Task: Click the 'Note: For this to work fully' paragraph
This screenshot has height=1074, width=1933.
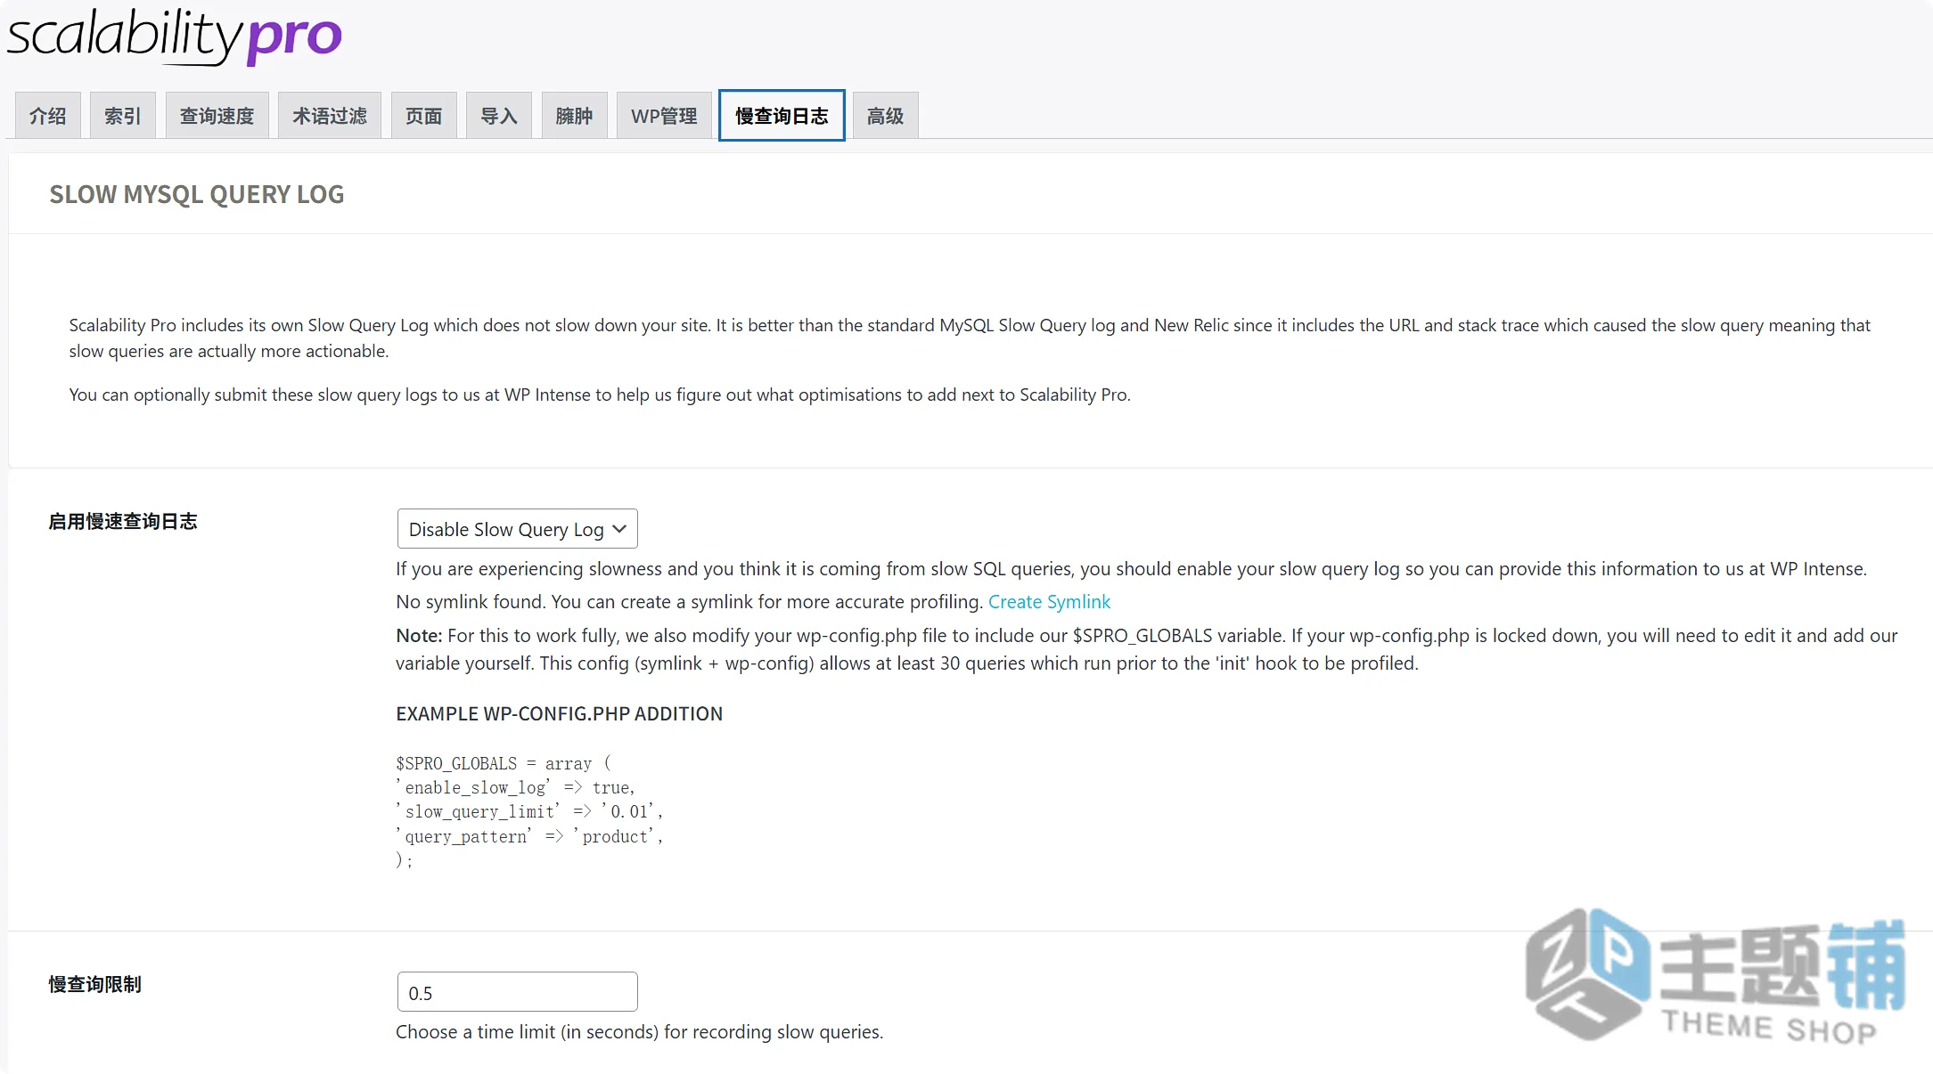Action: (x=1147, y=649)
